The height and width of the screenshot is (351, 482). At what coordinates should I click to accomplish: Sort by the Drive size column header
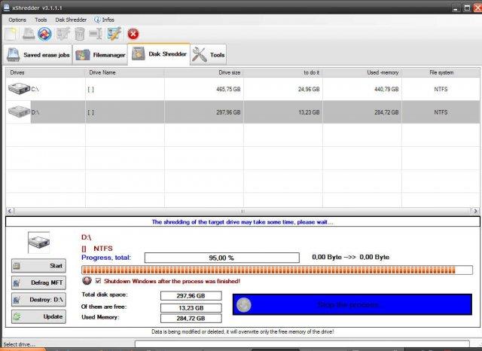pos(204,72)
